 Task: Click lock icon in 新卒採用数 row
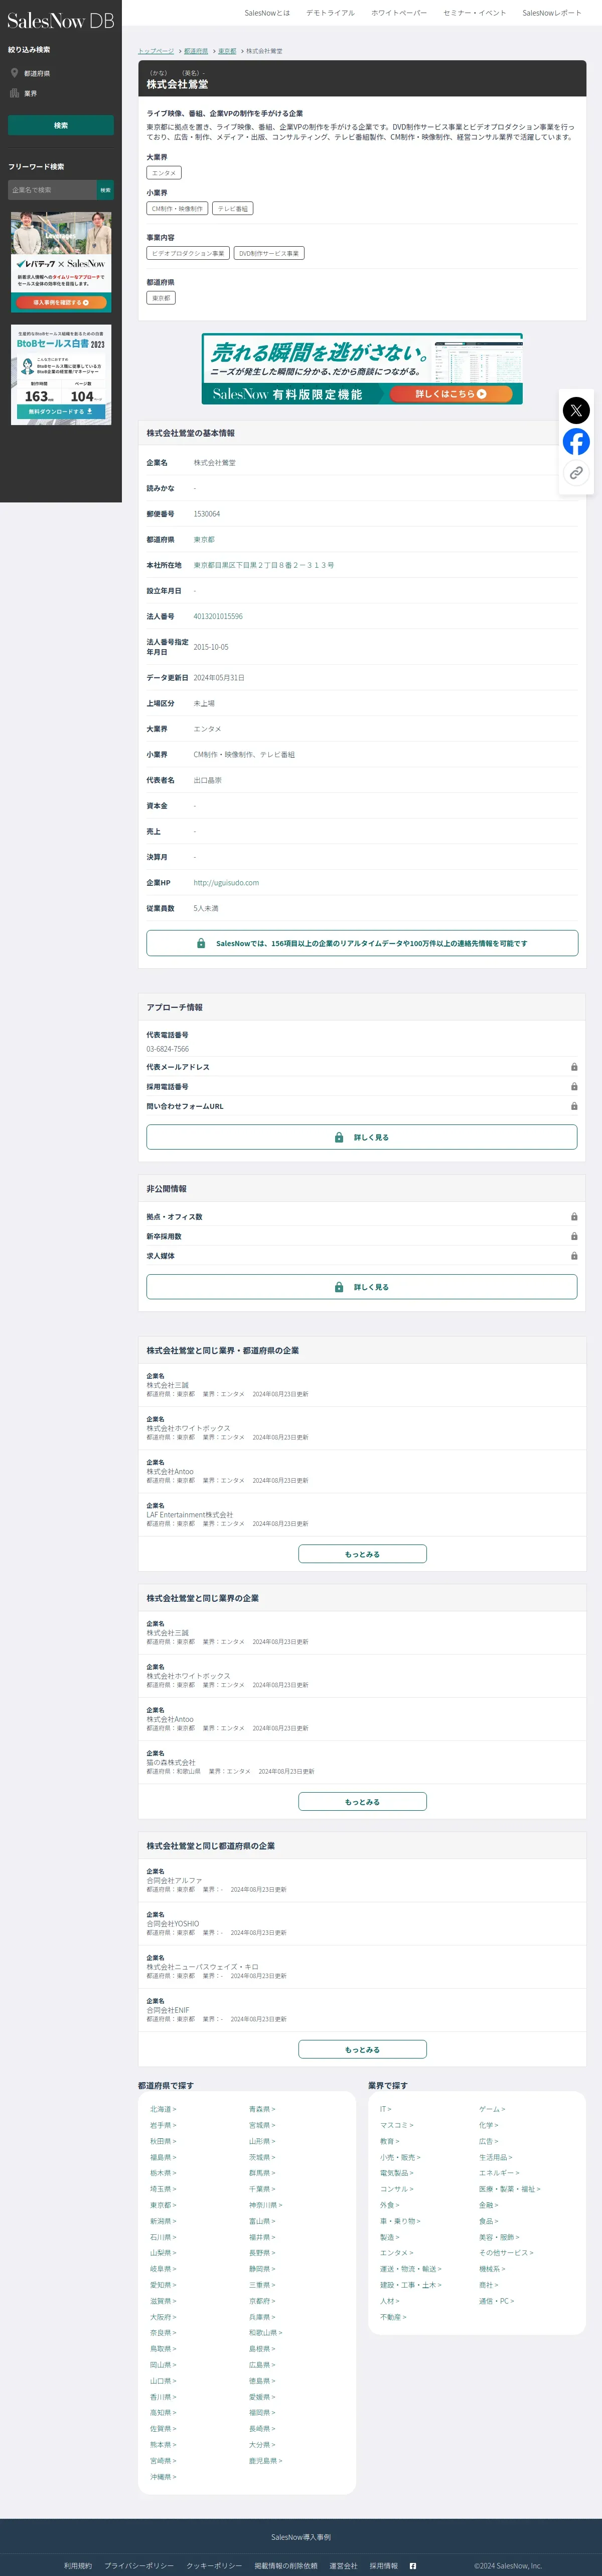[x=574, y=1237]
